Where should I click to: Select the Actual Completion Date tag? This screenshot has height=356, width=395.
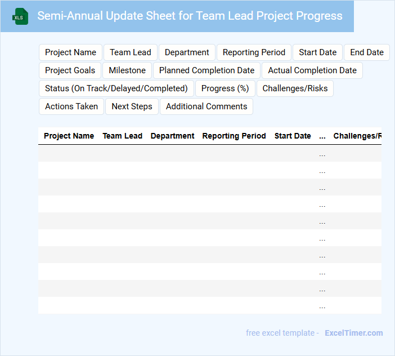(312, 70)
